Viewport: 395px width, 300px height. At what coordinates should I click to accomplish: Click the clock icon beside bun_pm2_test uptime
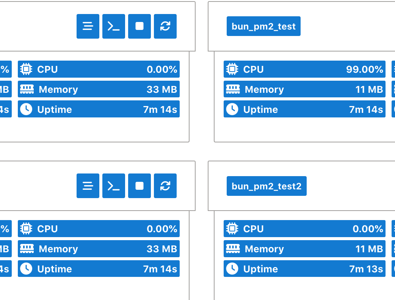[x=232, y=109]
